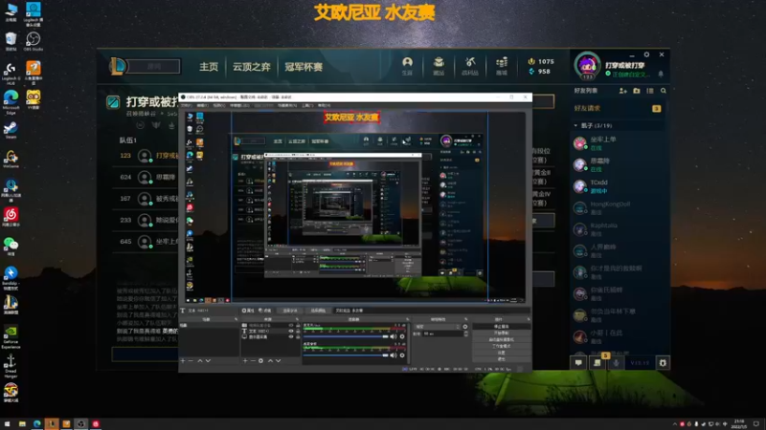Open WeChat desktop shortcut

tap(11, 247)
